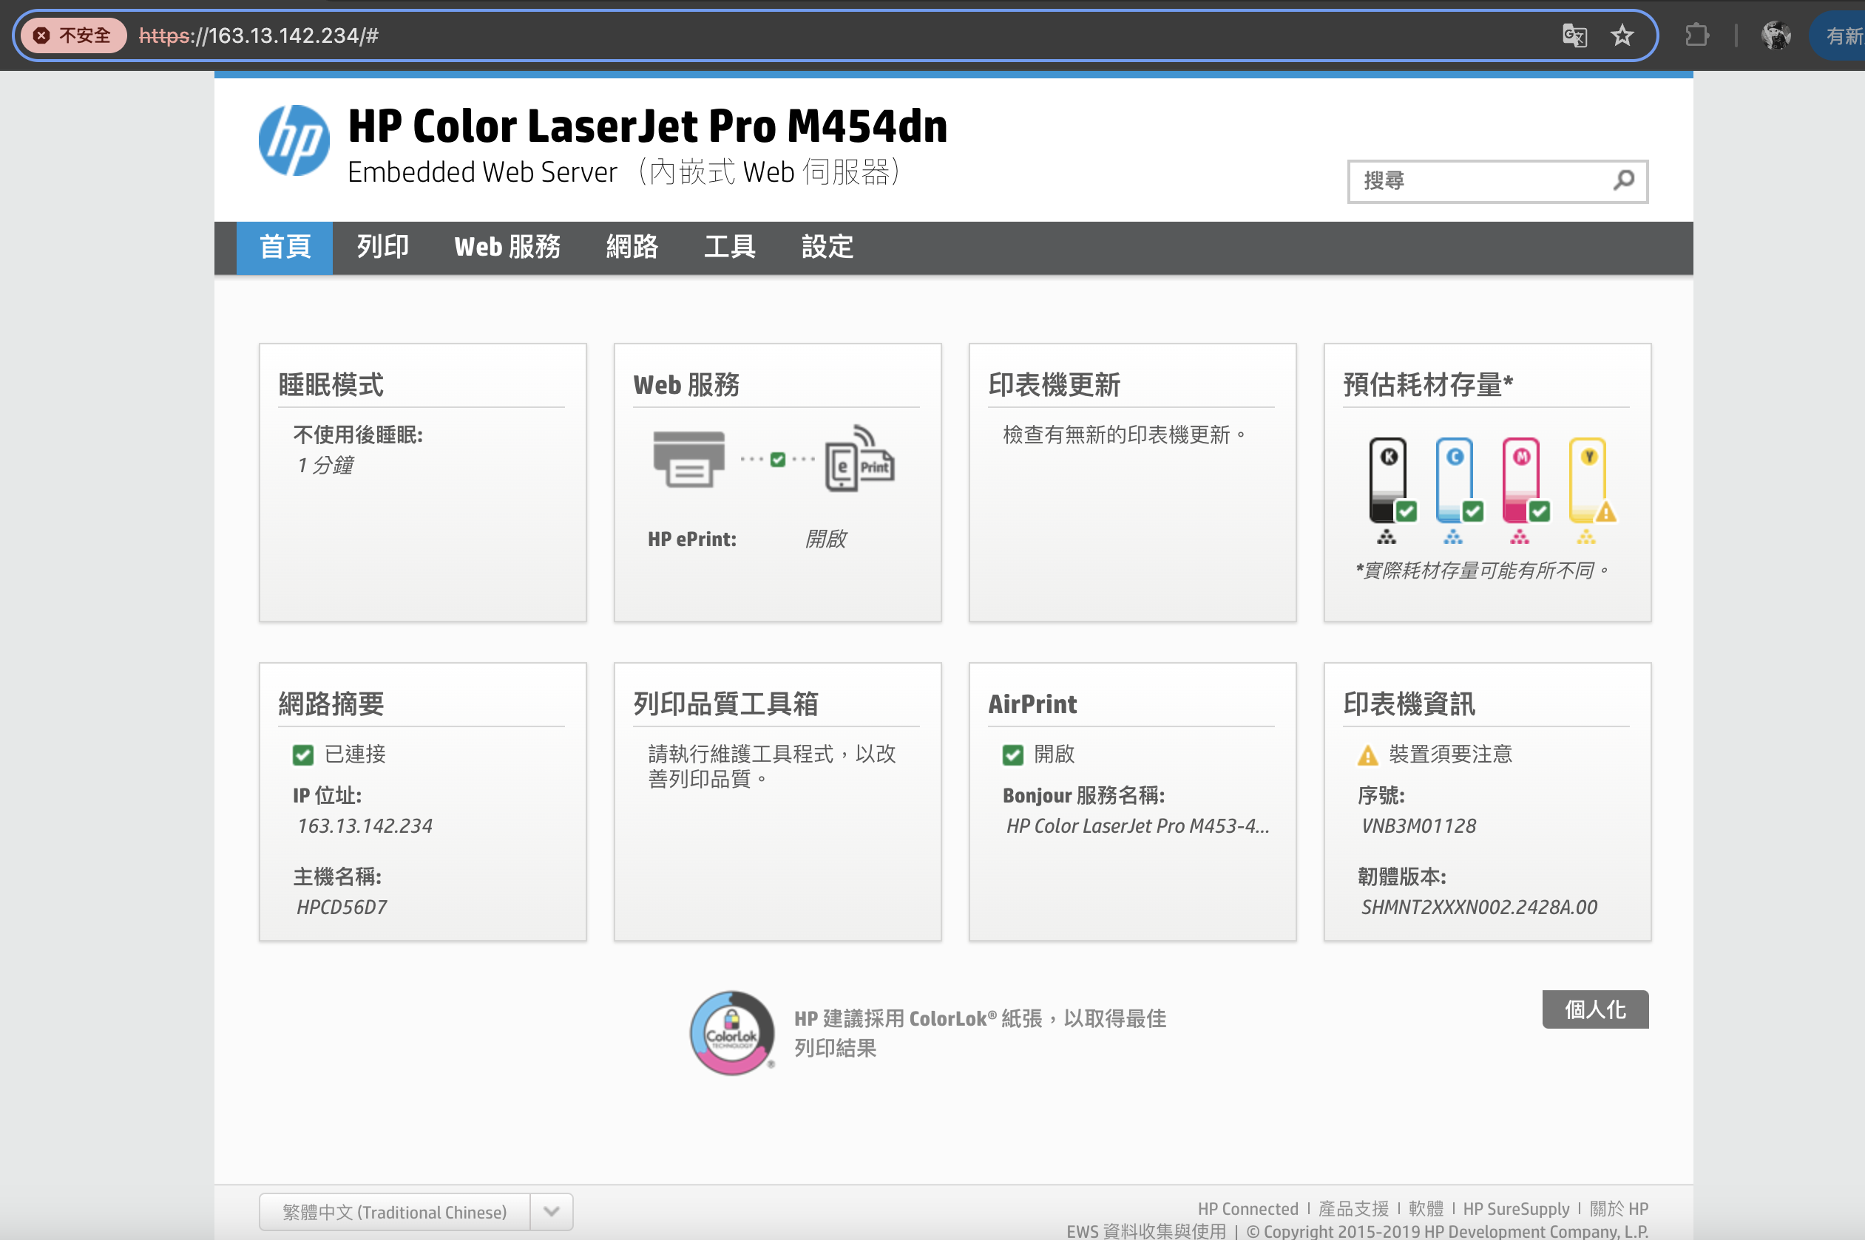Click the firmware version SHMNT2XXXN002.2428A.00
Image resolution: width=1865 pixels, height=1240 pixels.
point(1479,907)
